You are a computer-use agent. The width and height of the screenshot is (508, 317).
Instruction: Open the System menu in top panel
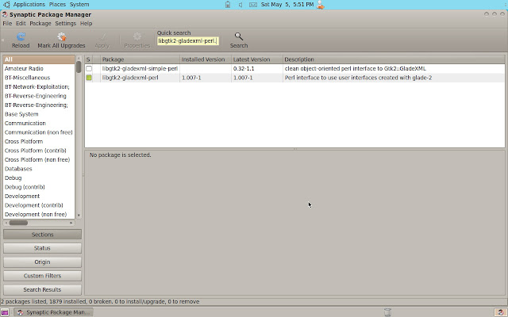79,5
